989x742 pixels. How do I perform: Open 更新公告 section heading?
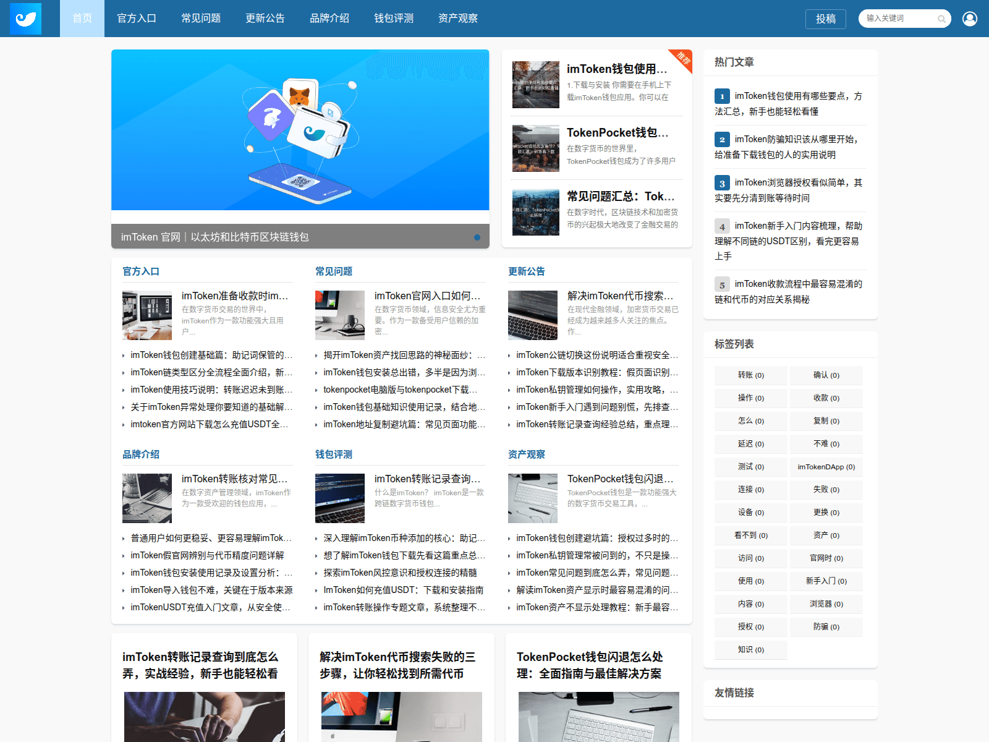pos(527,271)
